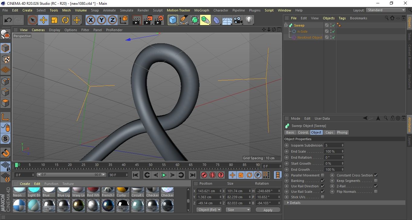This screenshot has height=220, width=412.
Task: Enable Flip Normals checkbox
Action: (x=376, y=192)
